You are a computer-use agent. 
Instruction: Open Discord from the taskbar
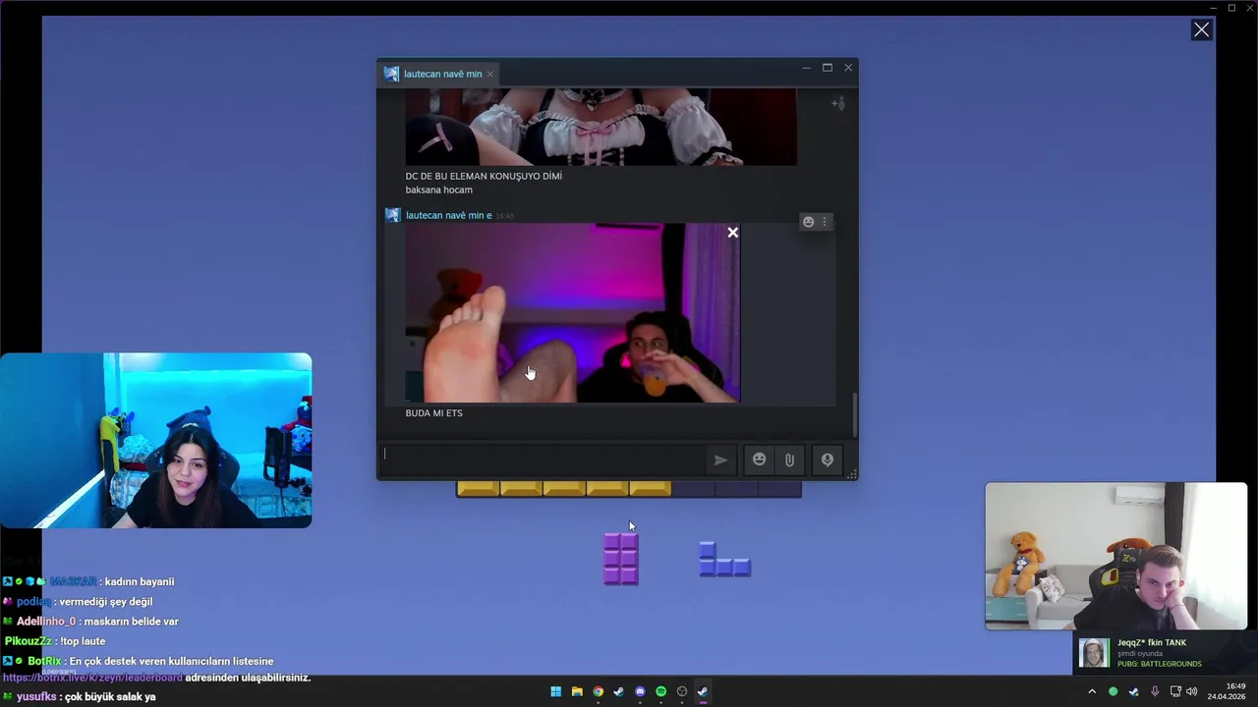(640, 691)
